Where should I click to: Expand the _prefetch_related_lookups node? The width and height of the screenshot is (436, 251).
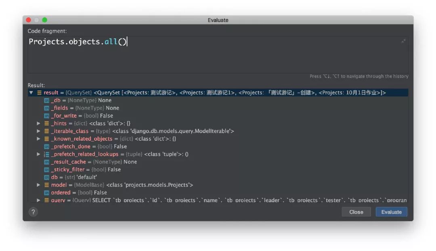click(39, 154)
